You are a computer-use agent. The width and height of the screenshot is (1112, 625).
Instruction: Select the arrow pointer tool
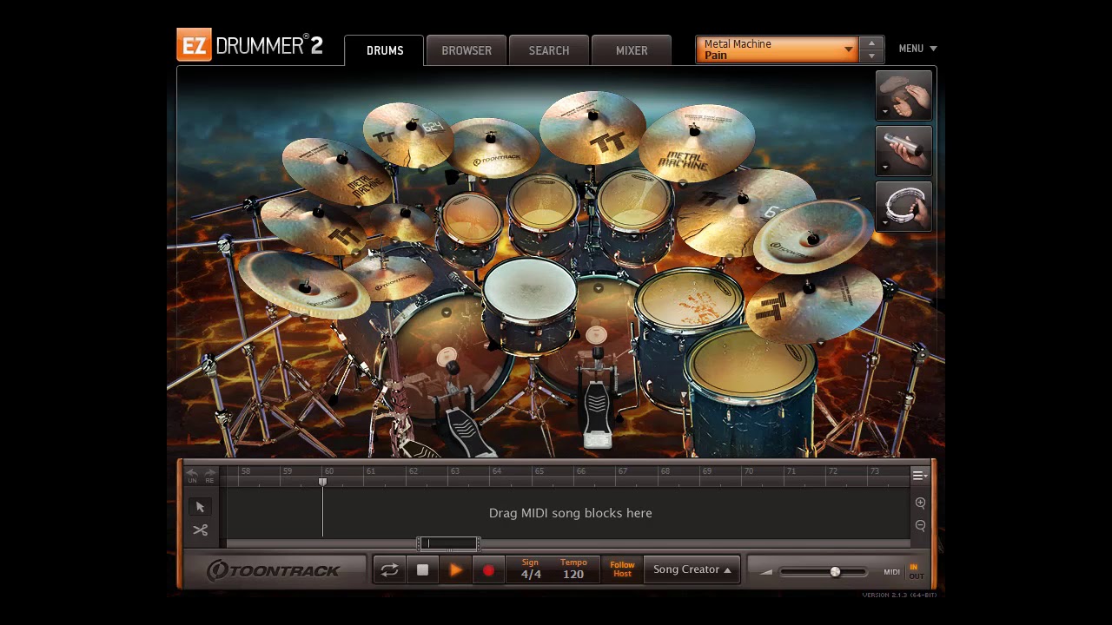pos(201,507)
